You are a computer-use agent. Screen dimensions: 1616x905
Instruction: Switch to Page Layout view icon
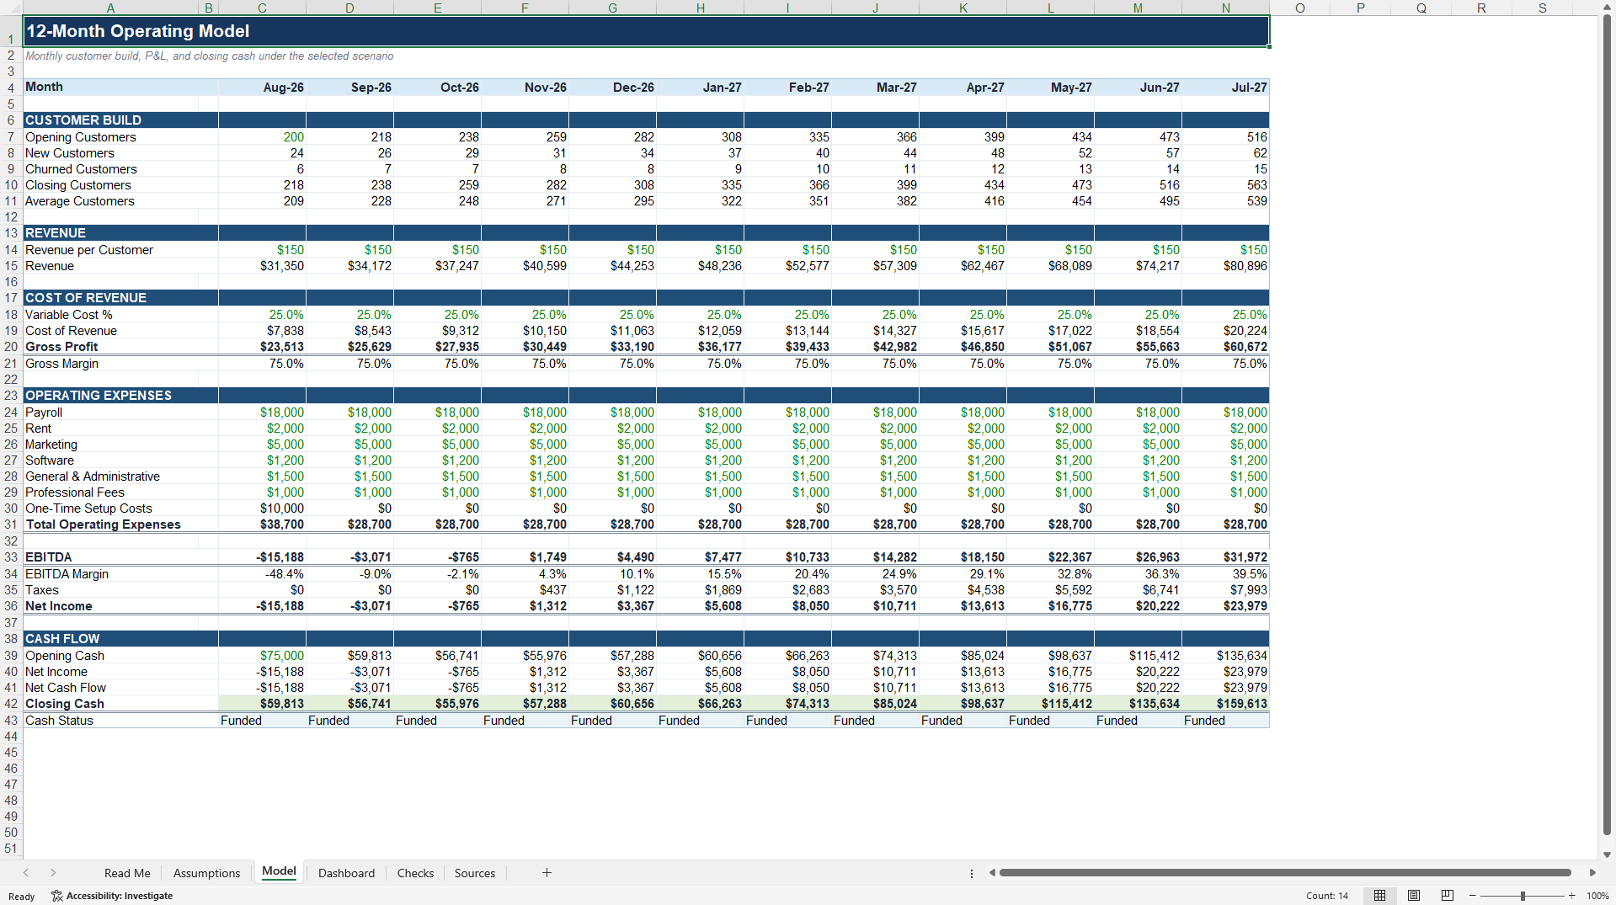pos(1414,896)
